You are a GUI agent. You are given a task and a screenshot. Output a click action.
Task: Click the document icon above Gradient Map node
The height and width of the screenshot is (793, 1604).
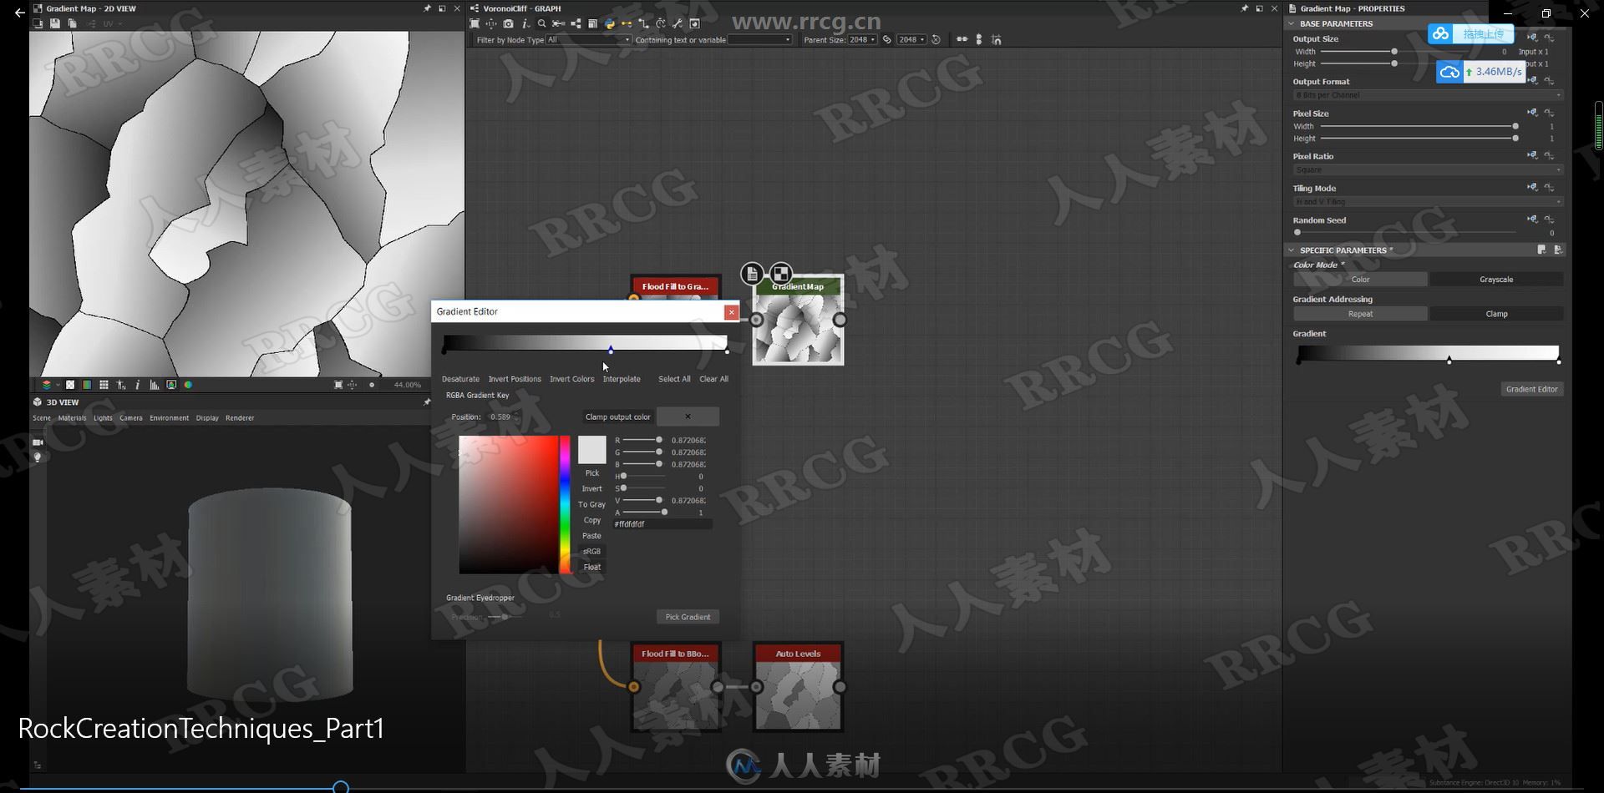(x=752, y=274)
